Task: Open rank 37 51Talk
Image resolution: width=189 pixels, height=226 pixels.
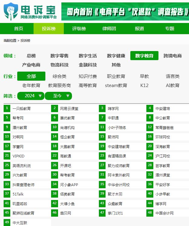Action: [x=18, y=194]
